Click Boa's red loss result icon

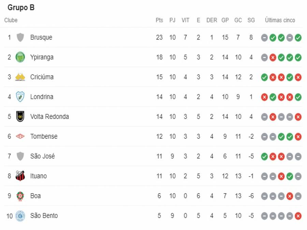coord(290,196)
